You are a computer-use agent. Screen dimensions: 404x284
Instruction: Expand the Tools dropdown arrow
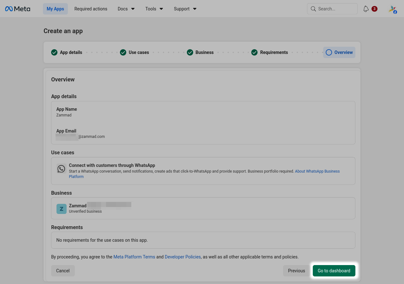point(161,9)
